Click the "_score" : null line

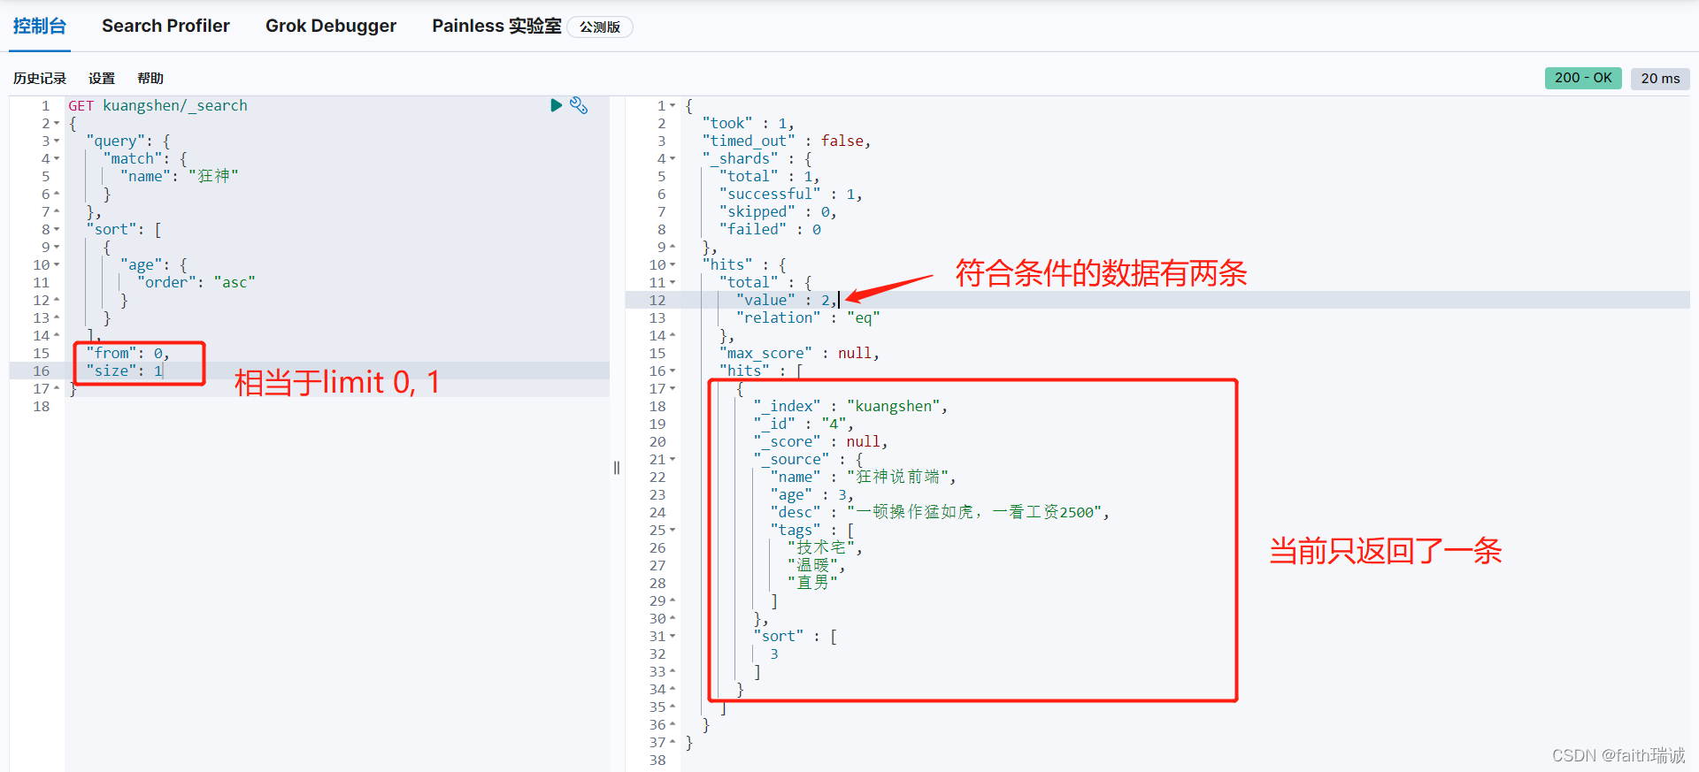(820, 441)
